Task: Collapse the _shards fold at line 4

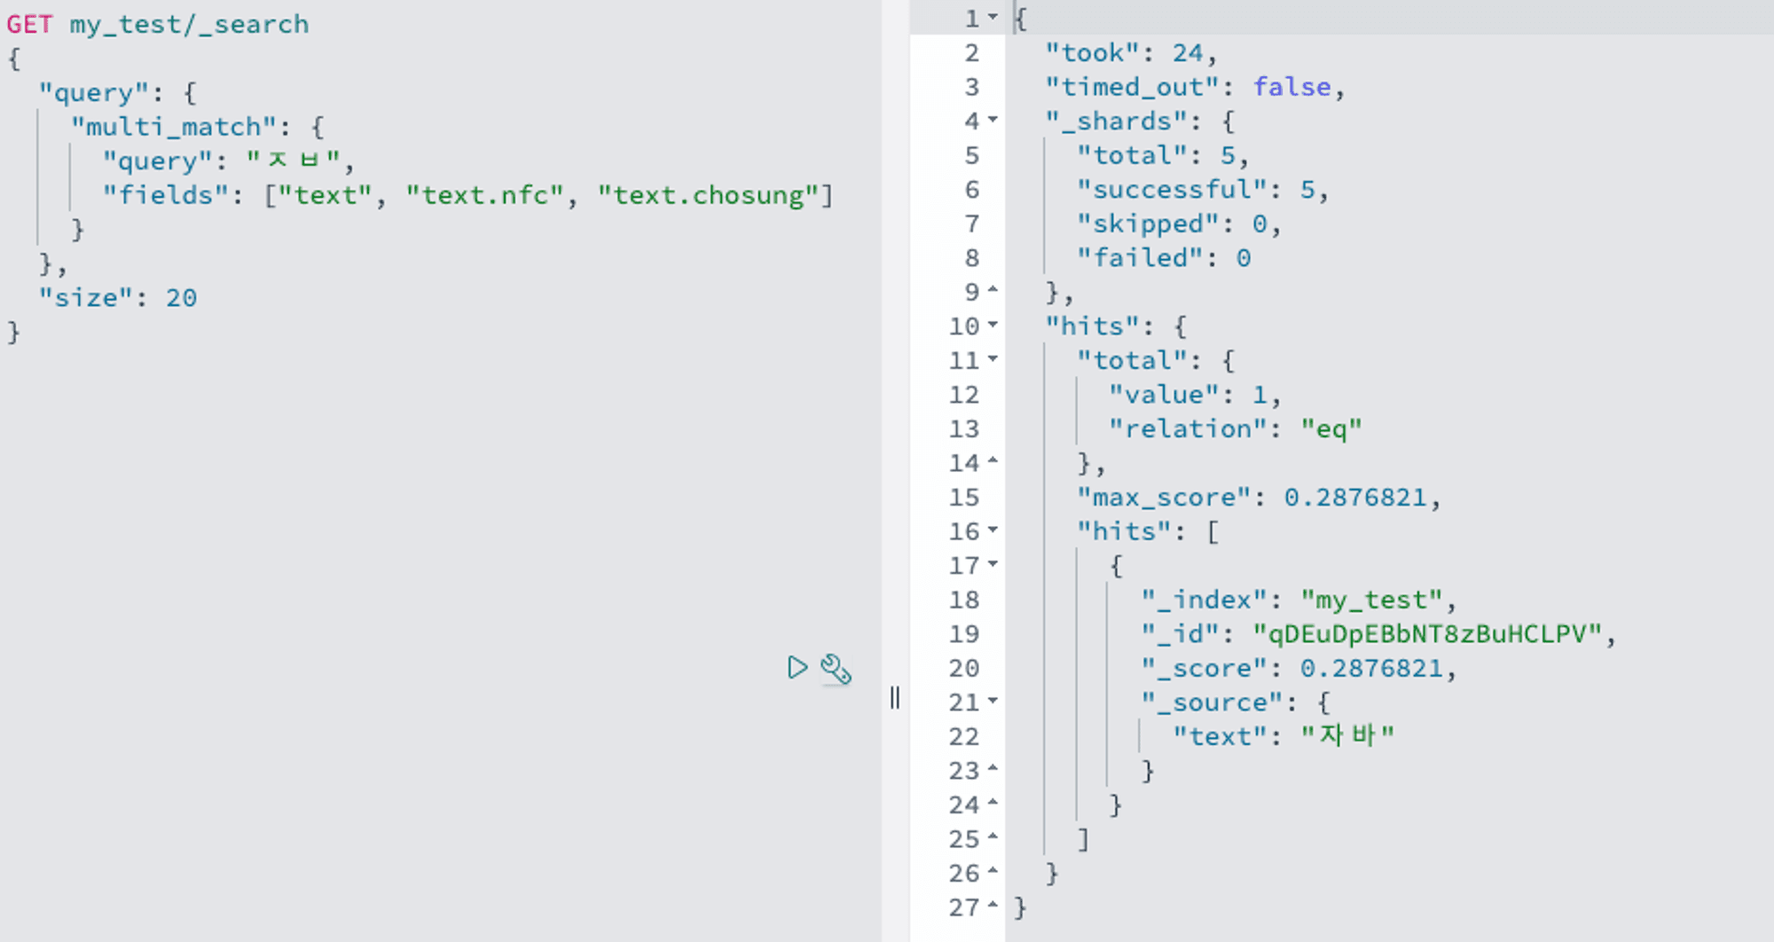Action: [x=993, y=120]
